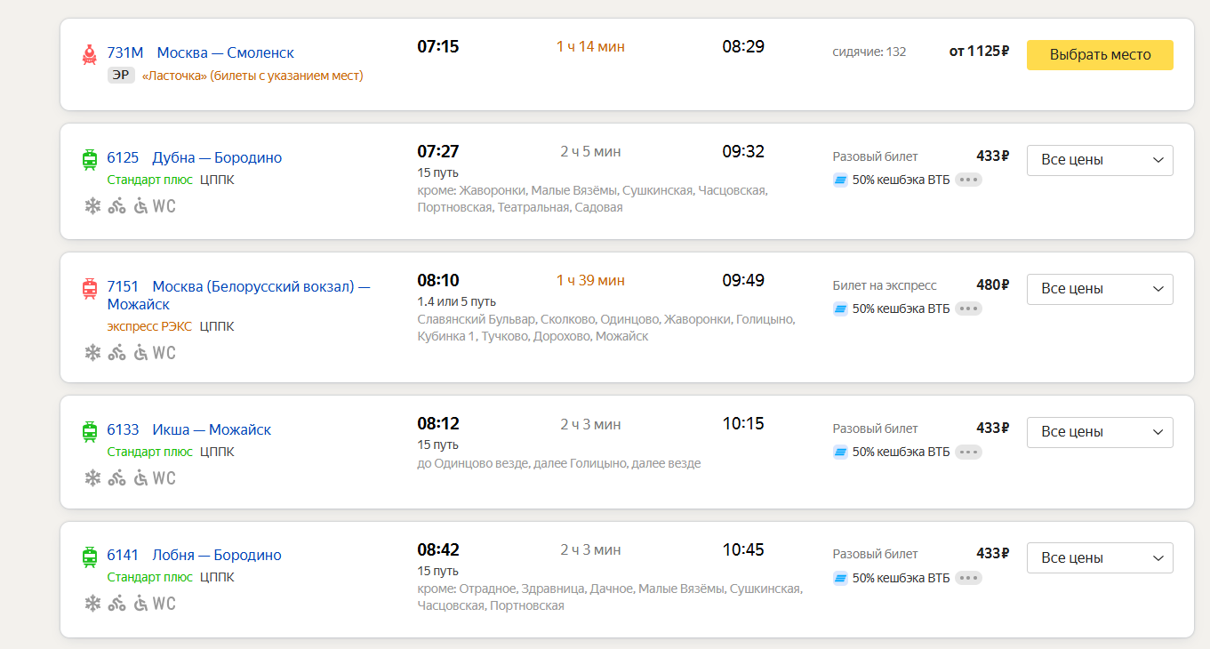
Task: Click the green train icon for 6125 Дубна
Action: (x=90, y=159)
